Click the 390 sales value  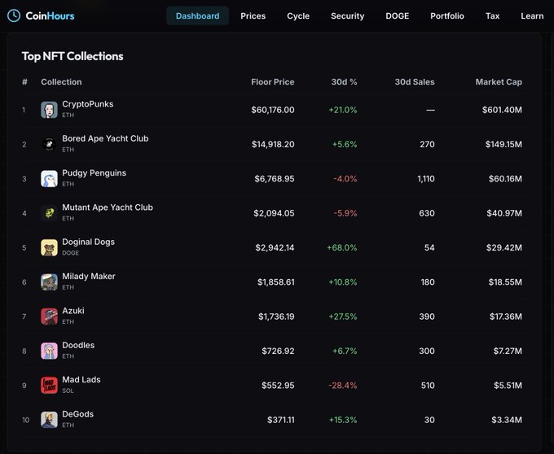pos(427,316)
